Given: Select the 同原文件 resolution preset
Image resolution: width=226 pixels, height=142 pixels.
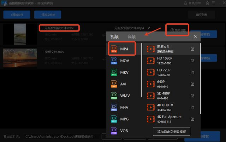Looking at the screenshot, I should (171, 49).
